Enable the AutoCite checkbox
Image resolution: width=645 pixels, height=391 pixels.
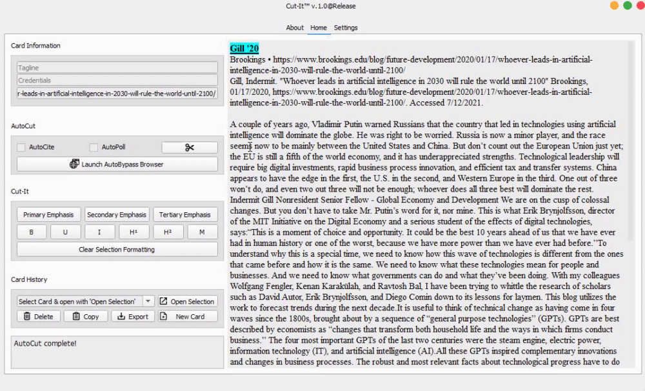click(21, 148)
